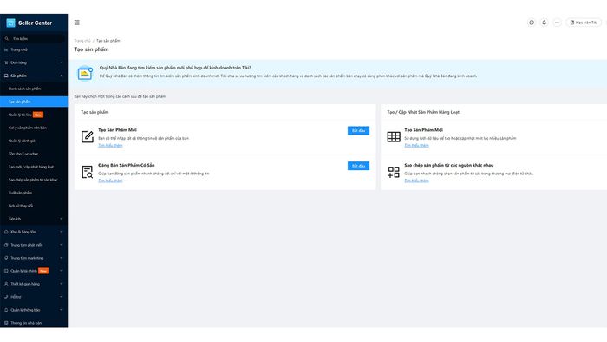Open Học viện Tiki button
The image size is (607, 342).
coord(584,23)
